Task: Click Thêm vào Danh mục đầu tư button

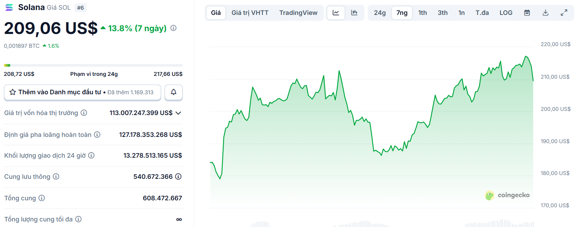Action: pyautogui.click(x=83, y=92)
